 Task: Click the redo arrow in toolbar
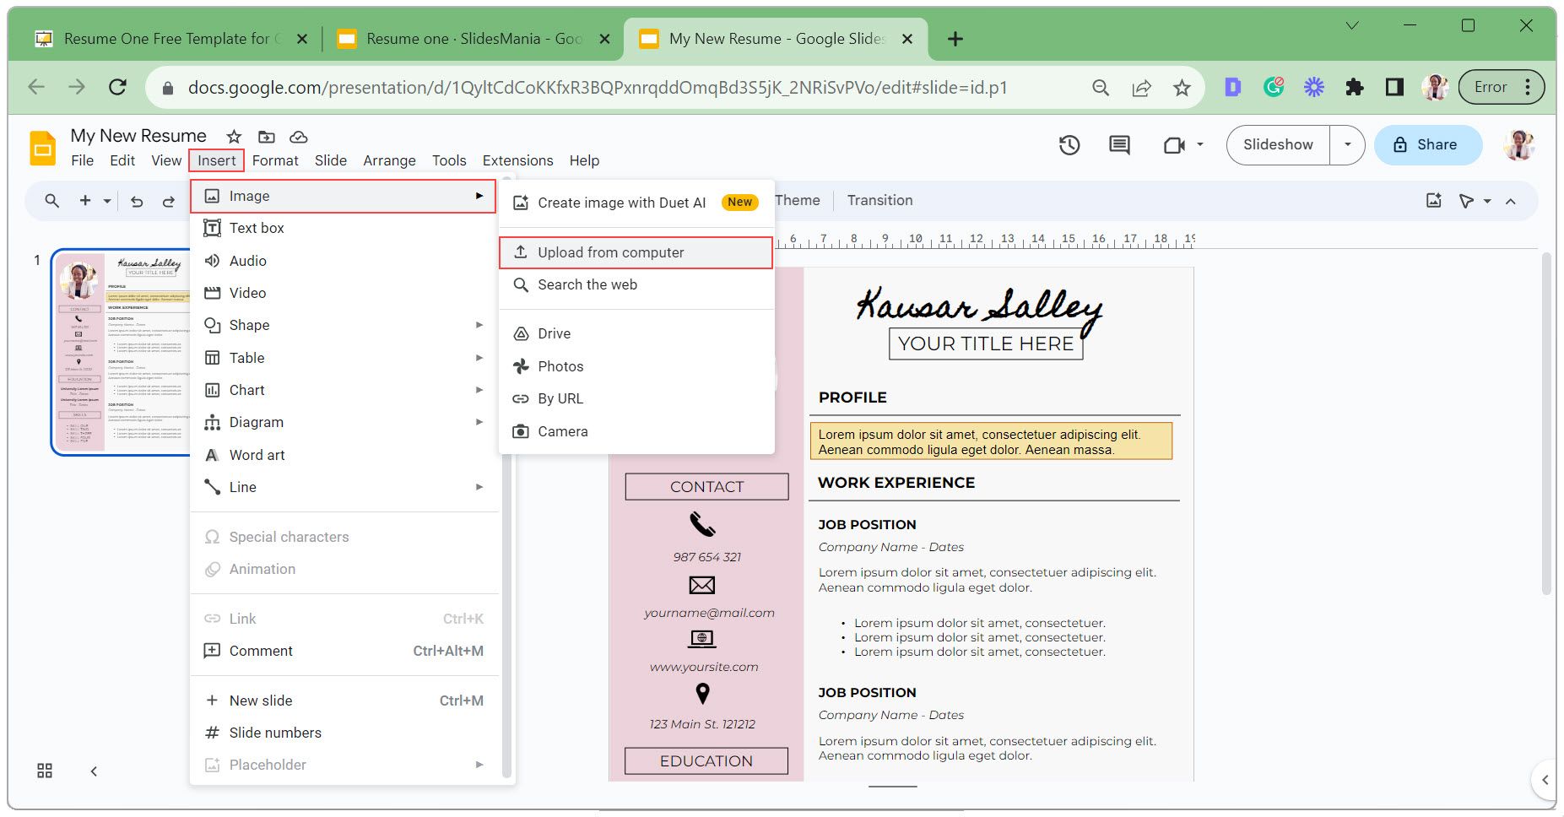pyautogui.click(x=169, y=201)
